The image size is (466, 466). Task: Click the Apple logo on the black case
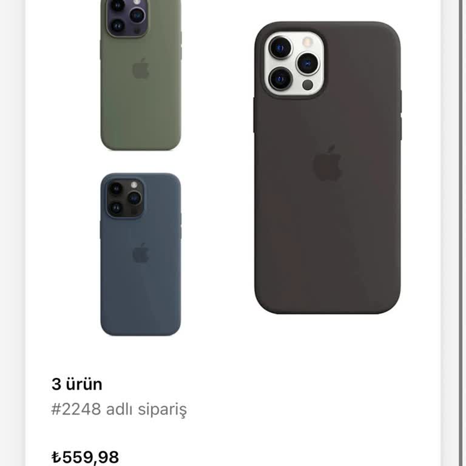pos(328,164)
